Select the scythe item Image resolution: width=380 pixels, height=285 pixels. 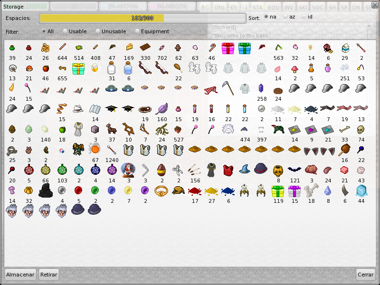tap(228, 88)
